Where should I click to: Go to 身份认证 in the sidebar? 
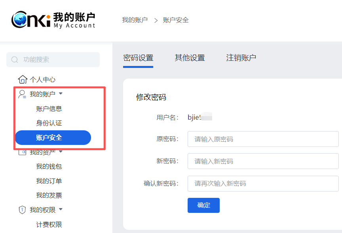49,123
